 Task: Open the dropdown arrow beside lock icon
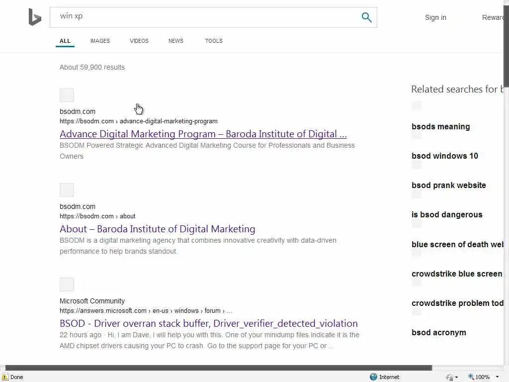[x=457, y=377]
